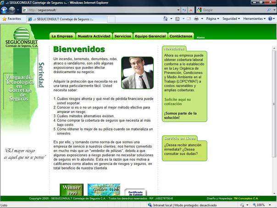Image resolution: width=277 pixels, height=208 pixels.
Task: Select Nuestra Actividad navigation tab
Action: pos(94,36)
